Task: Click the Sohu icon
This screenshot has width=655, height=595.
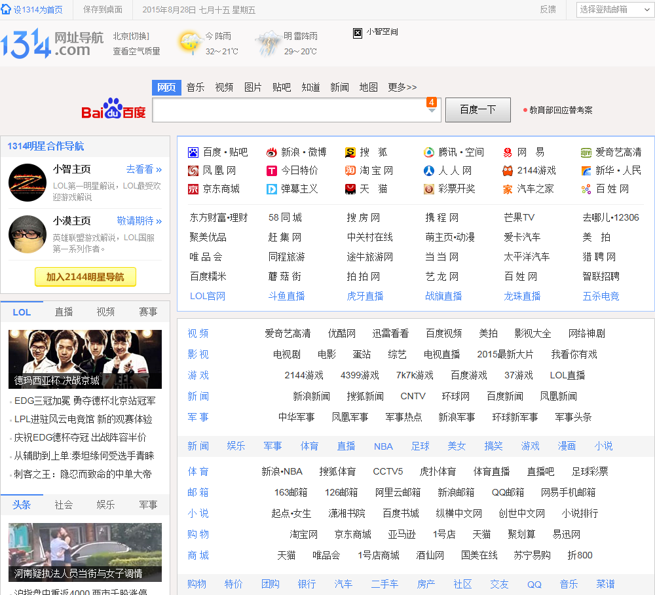Action: (x=350, y=153)
